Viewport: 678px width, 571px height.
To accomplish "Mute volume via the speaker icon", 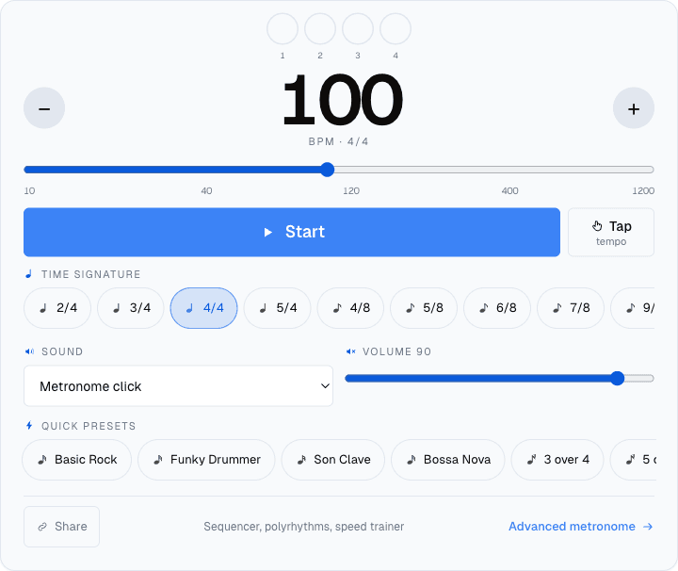I will [x=350, y=351].
